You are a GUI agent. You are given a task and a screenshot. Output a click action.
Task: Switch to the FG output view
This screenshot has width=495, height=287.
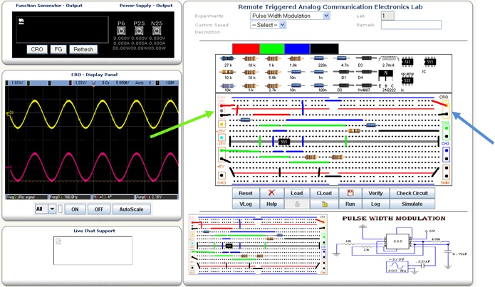pos(58,49)
